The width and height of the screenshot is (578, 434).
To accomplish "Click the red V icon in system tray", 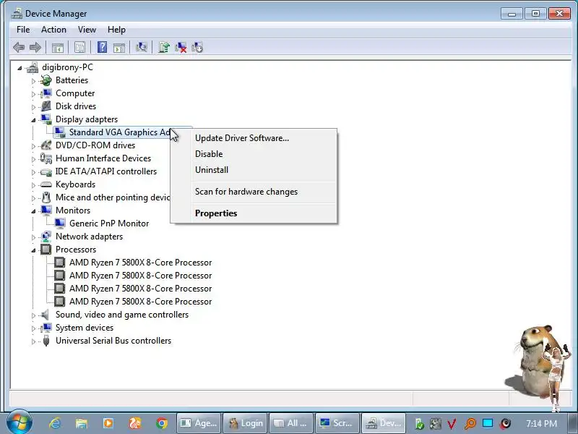I will (452, 424).
